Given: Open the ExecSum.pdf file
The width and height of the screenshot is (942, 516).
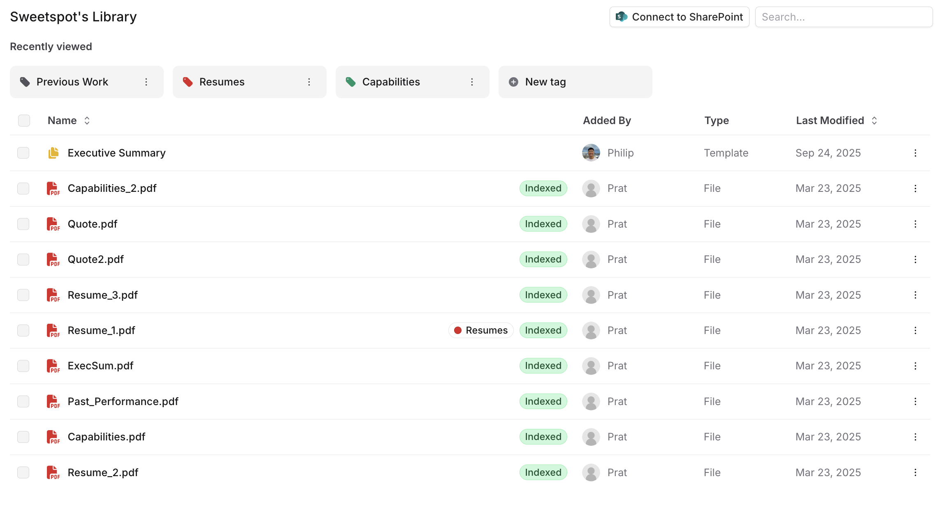Looking at the screenshot, I should point(100,366).
